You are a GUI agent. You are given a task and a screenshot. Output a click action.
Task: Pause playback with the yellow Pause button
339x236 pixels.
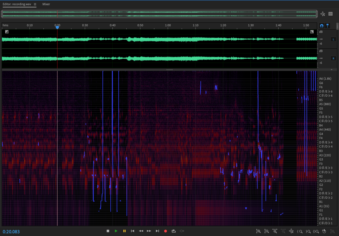tap(124, 231)
